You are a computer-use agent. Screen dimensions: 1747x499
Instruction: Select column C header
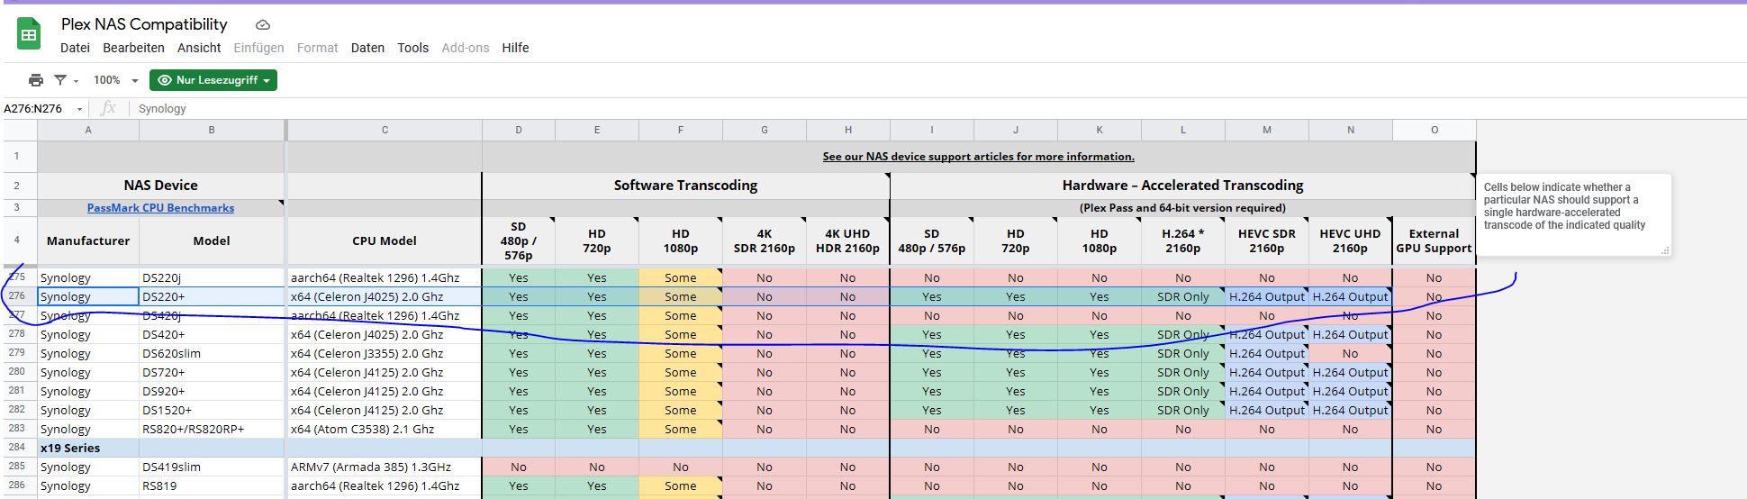(x=385, y=130)
